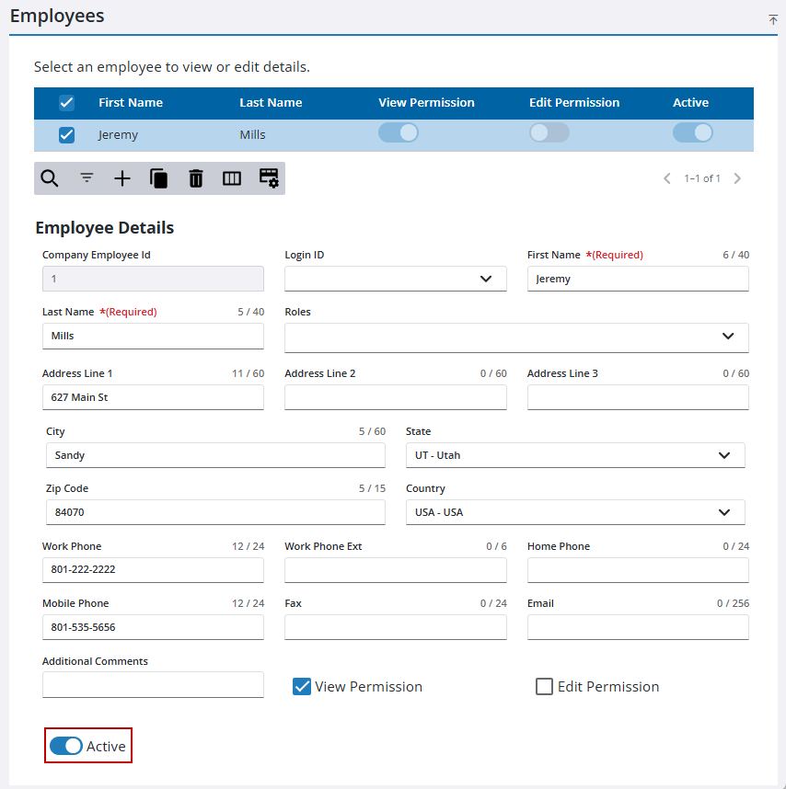The width and height of the screenshot is (786, 789).
Task: Click inside the Additional Comments field
Action: pyautogui.click(x=153, y=684)
